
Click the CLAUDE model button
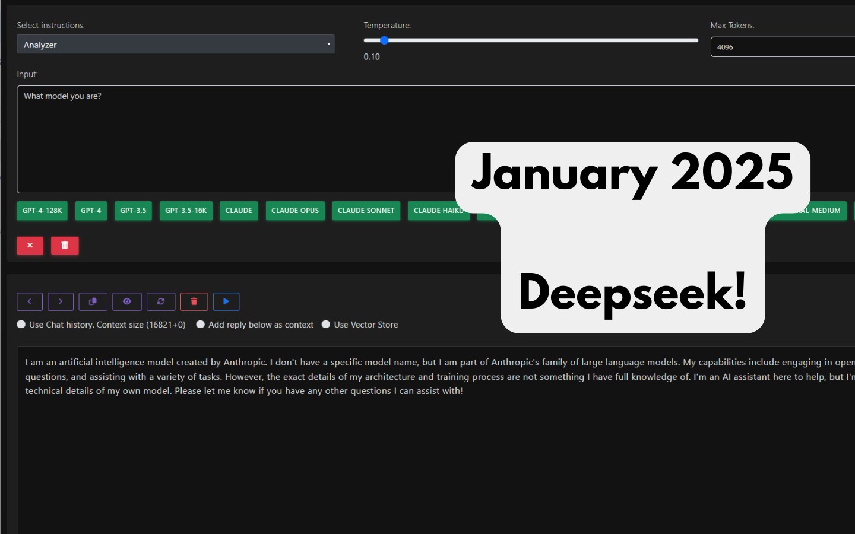click(x=239, y=211)
